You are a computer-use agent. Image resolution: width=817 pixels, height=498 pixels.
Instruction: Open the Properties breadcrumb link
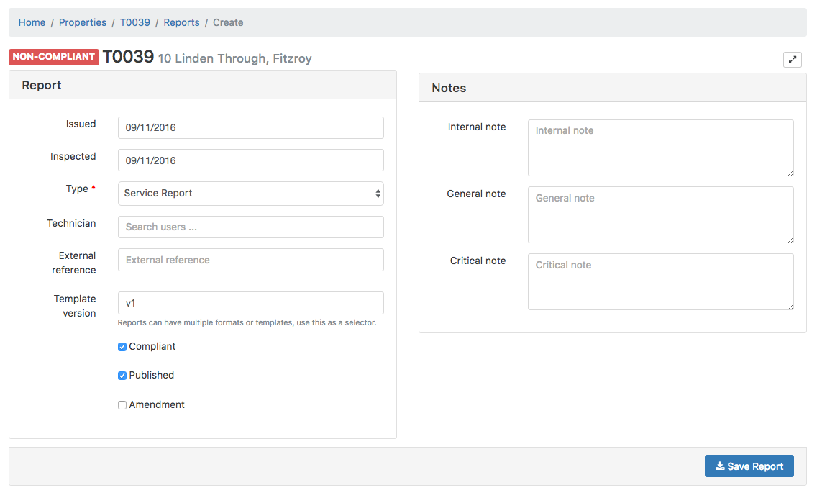tap(83, 22)
